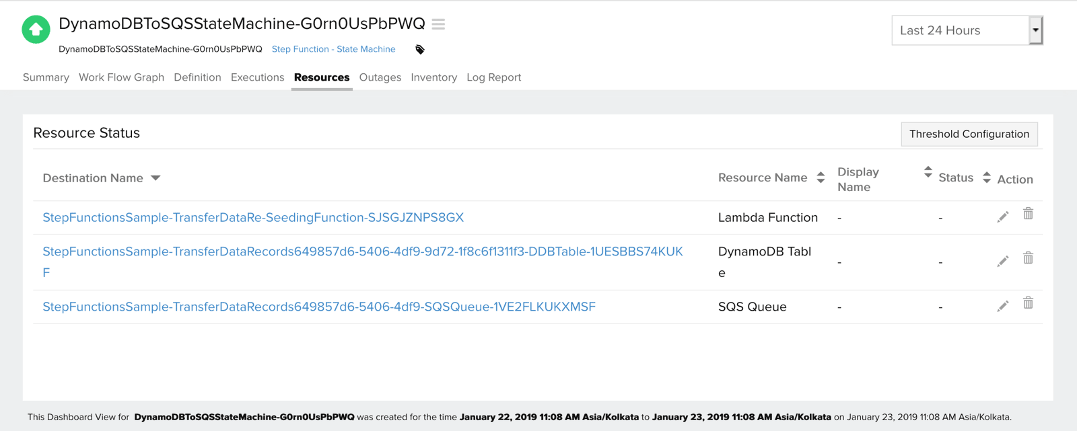Go to the Log Report tab
The image size is (1077, 431).
[493, 77]
